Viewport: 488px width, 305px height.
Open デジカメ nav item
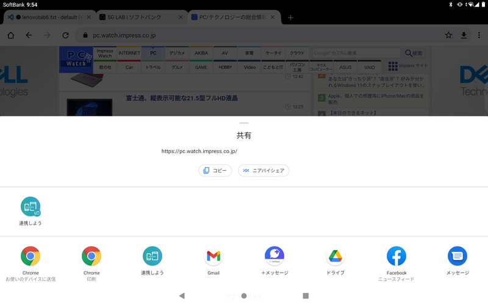tap(177, 53)
